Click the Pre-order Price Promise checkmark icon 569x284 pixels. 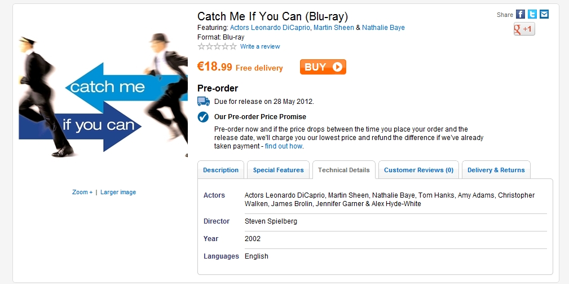(x=204, y=117)
